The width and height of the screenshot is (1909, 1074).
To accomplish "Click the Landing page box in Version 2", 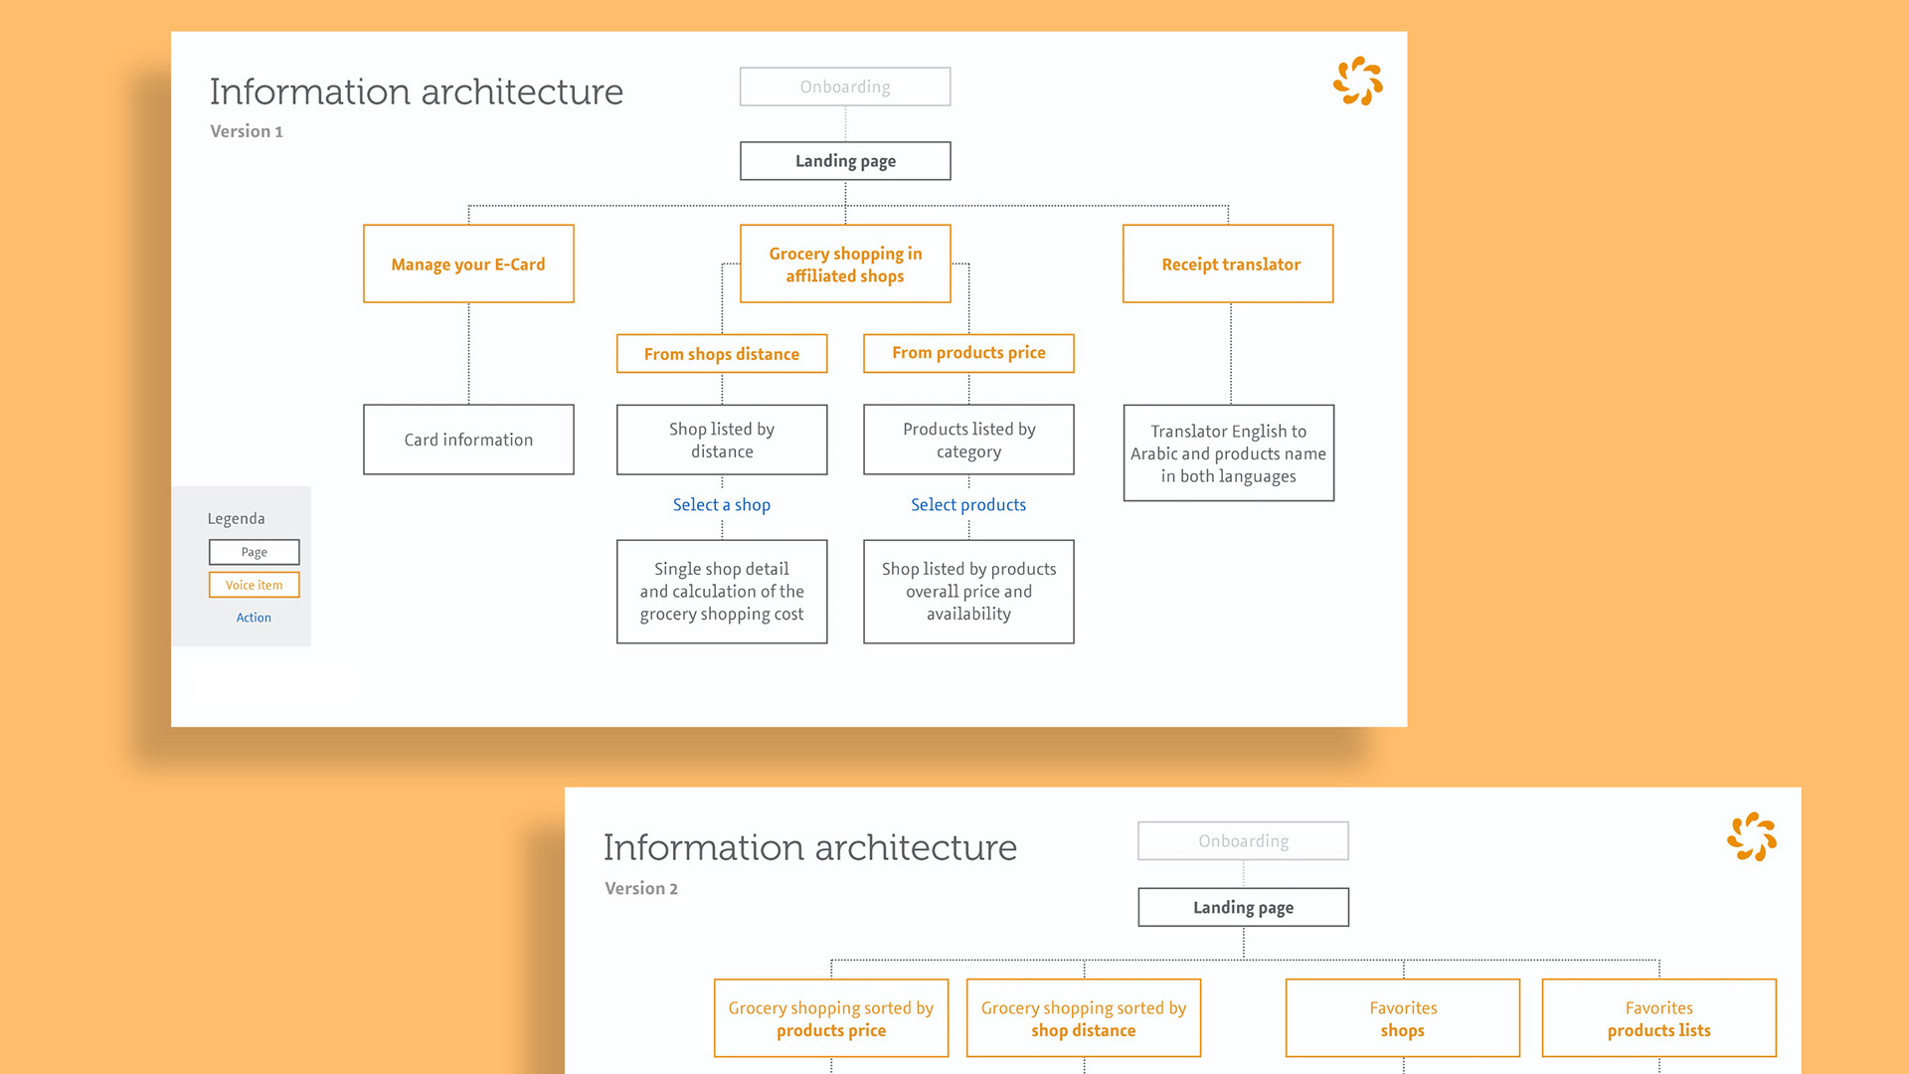I will point(1243,907).
